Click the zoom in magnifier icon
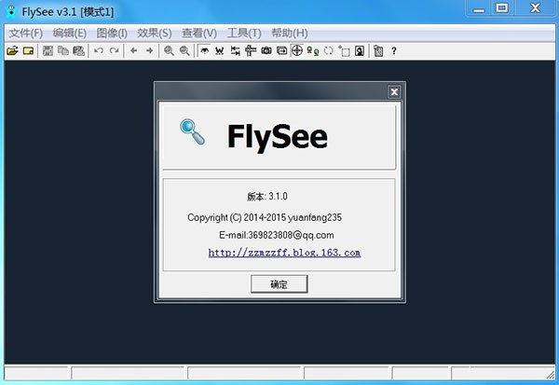The image size is (559, 385). (169, 51)
